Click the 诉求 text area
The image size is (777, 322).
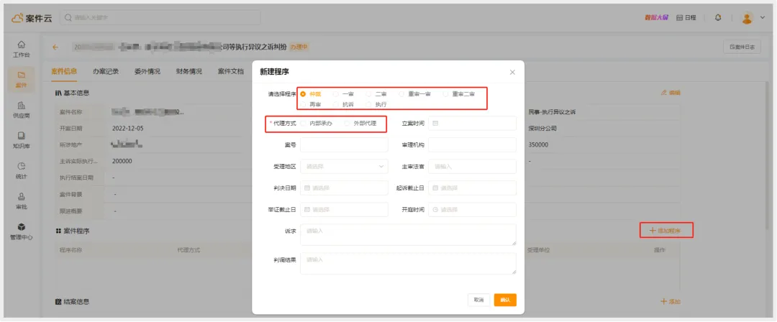[x=409, y=235]
